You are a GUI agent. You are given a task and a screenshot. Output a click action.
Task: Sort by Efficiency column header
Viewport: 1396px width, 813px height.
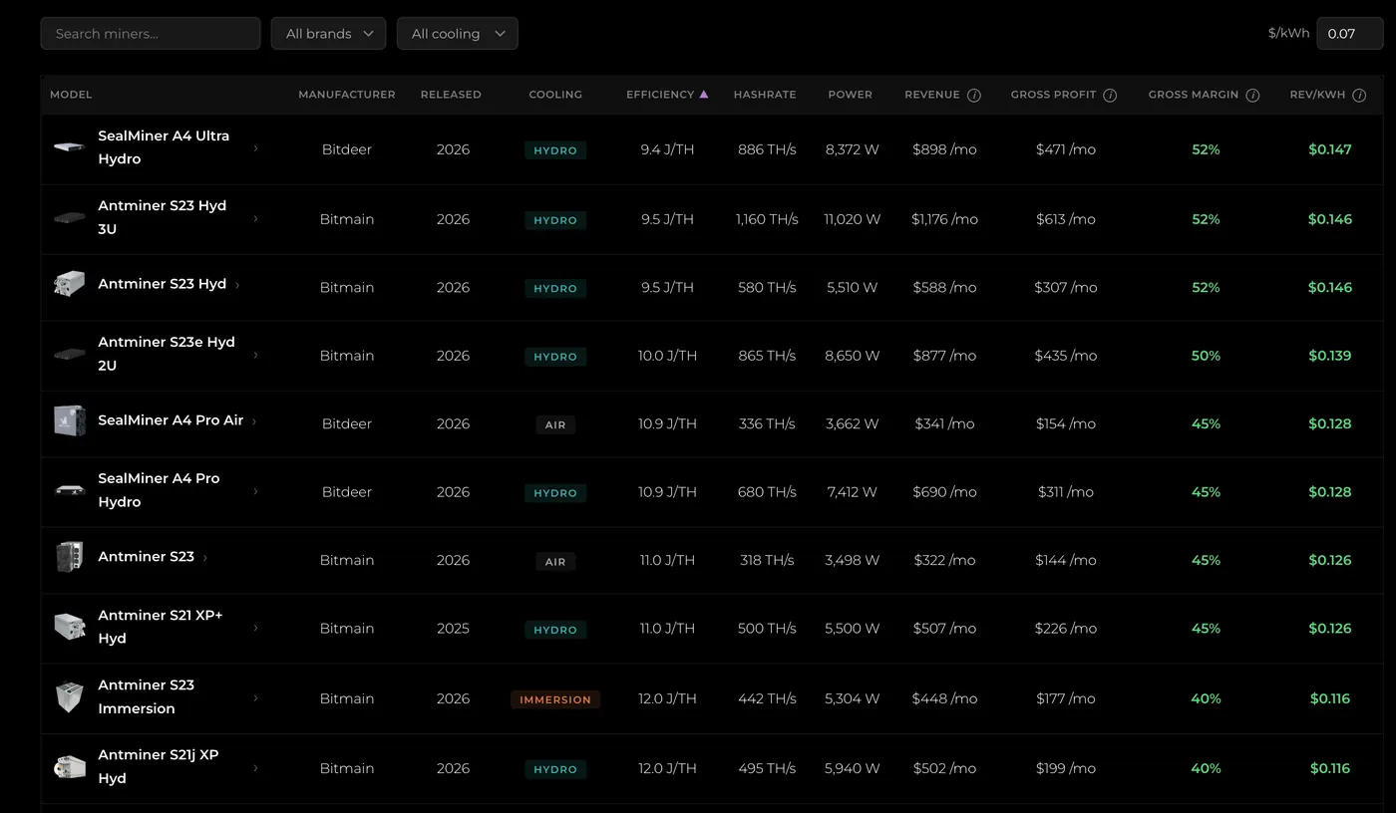(x=660, y=95)
